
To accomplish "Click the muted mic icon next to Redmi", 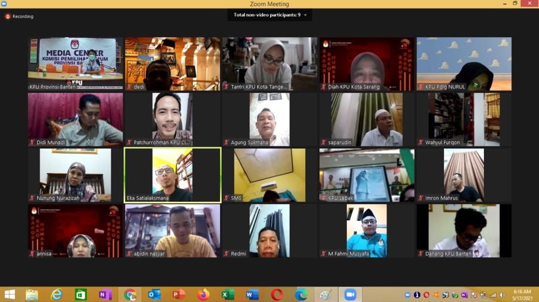I will click(x=227, y=254).
